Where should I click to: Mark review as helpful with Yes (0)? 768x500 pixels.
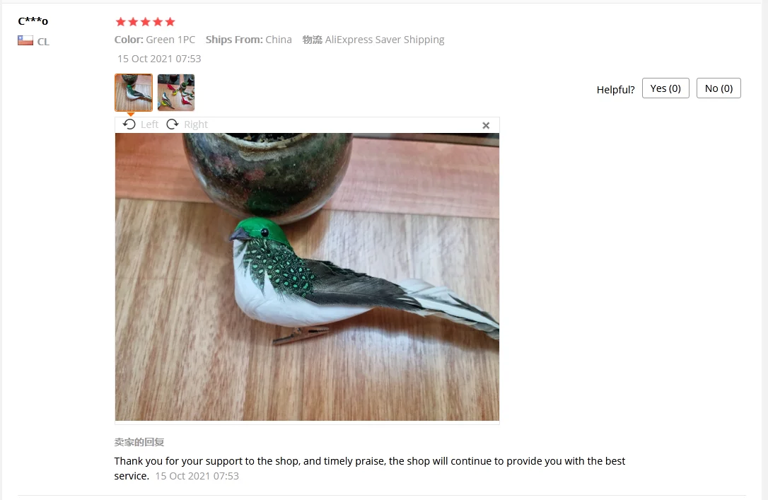[x=665, y=88]
